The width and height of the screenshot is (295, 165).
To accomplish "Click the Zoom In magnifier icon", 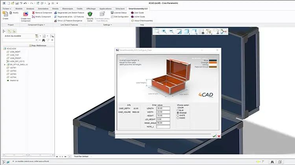I will (164, 31).
